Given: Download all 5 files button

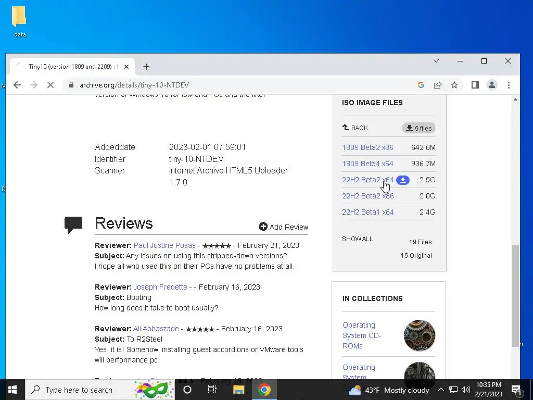Looking at the screenshot, I should [419, 128].
